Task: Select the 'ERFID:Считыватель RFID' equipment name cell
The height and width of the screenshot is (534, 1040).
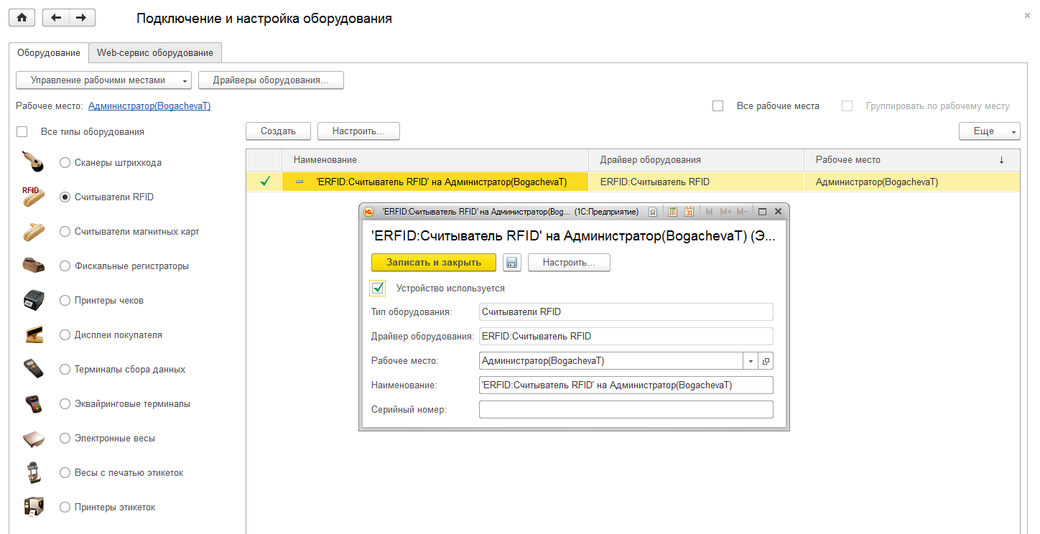Action: tap(435, 182)
